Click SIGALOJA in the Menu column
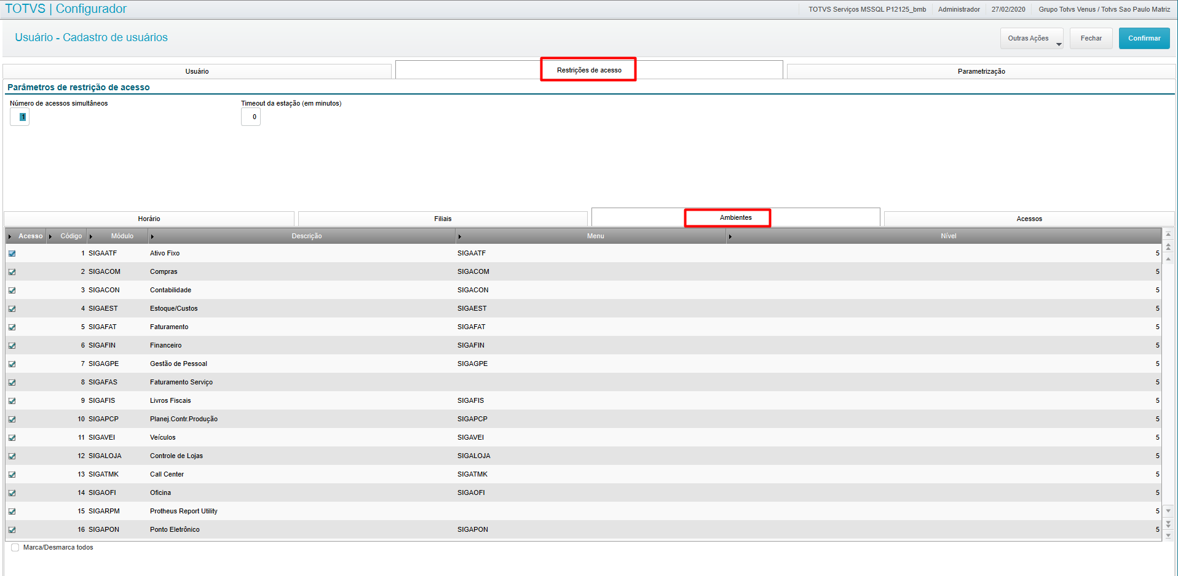This screenshot has height=576, width=1178. click(474, 456)
